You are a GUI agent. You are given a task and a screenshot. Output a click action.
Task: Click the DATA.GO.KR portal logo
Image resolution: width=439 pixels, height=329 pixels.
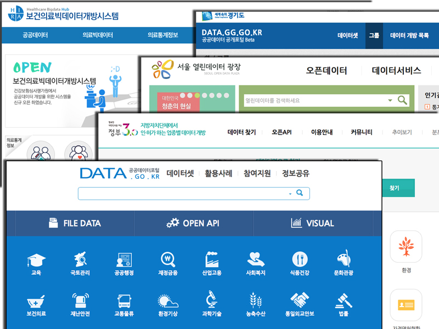120,173
